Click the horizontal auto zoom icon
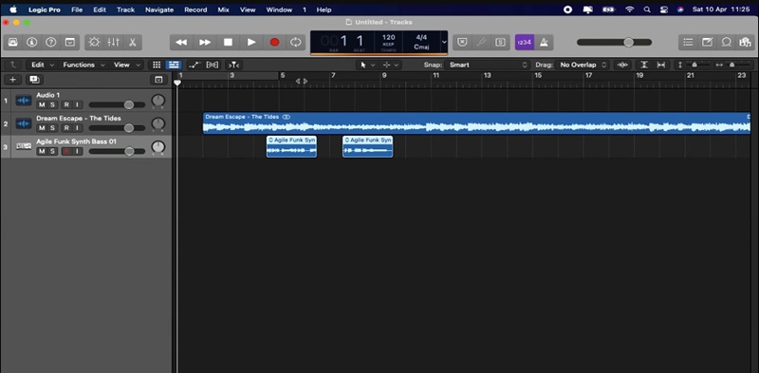This screenshot has width=759, height=373. pos(660,65)
